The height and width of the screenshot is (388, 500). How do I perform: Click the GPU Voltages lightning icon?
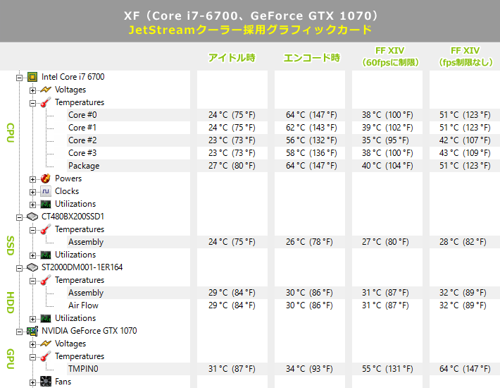click(x=46, y=344)
